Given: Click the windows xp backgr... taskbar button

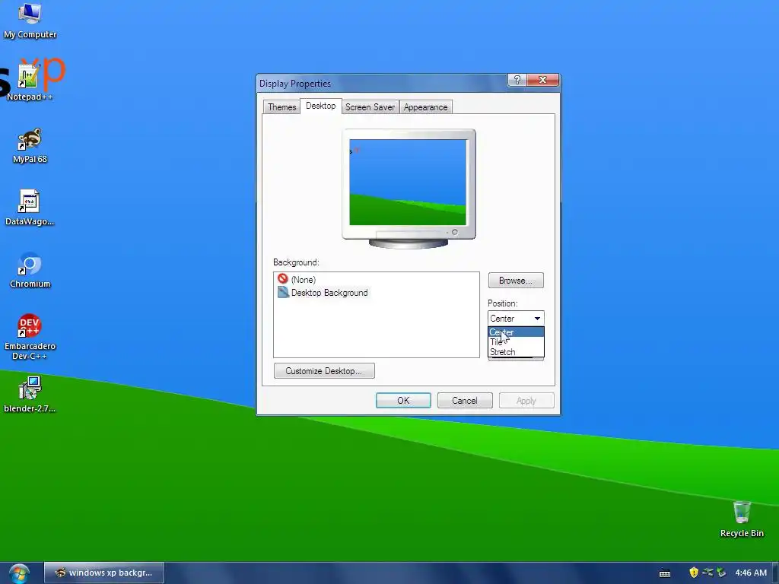Looking at the screenshot, I should tap(103, 573).
